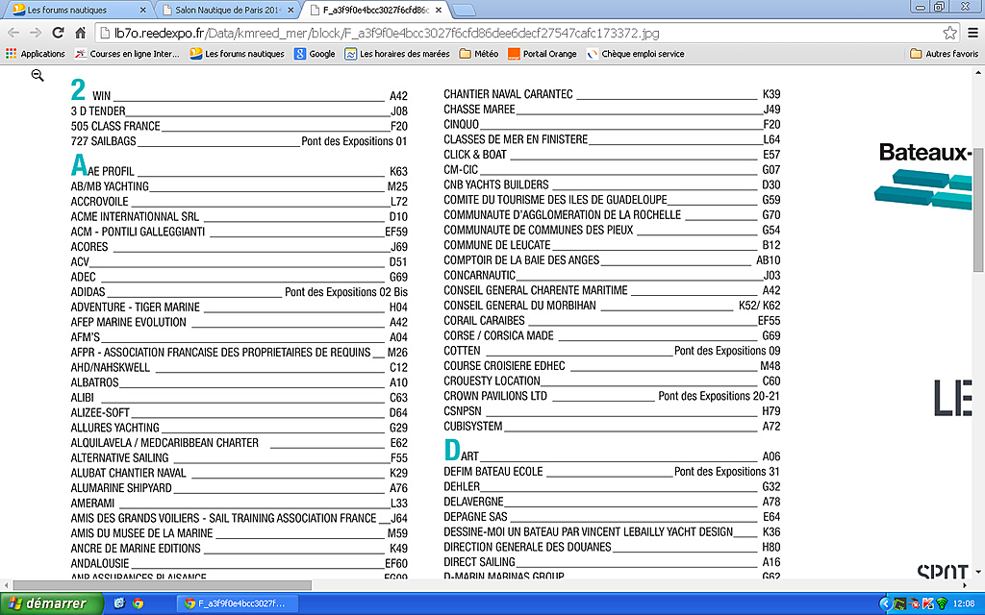Image resolution: width=985 pixels, height=615 pixels.
Task: Go back to the previous page
Action: [13, 33]
